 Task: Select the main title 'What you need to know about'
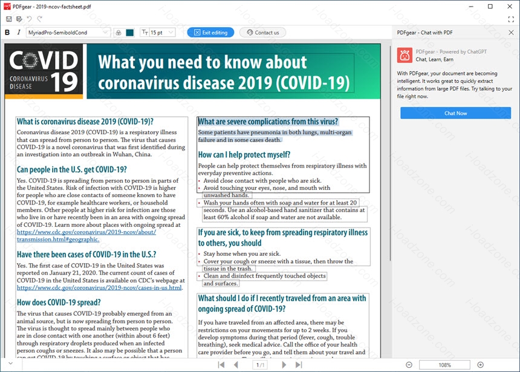pyautogui.click(x=203, y=62)
